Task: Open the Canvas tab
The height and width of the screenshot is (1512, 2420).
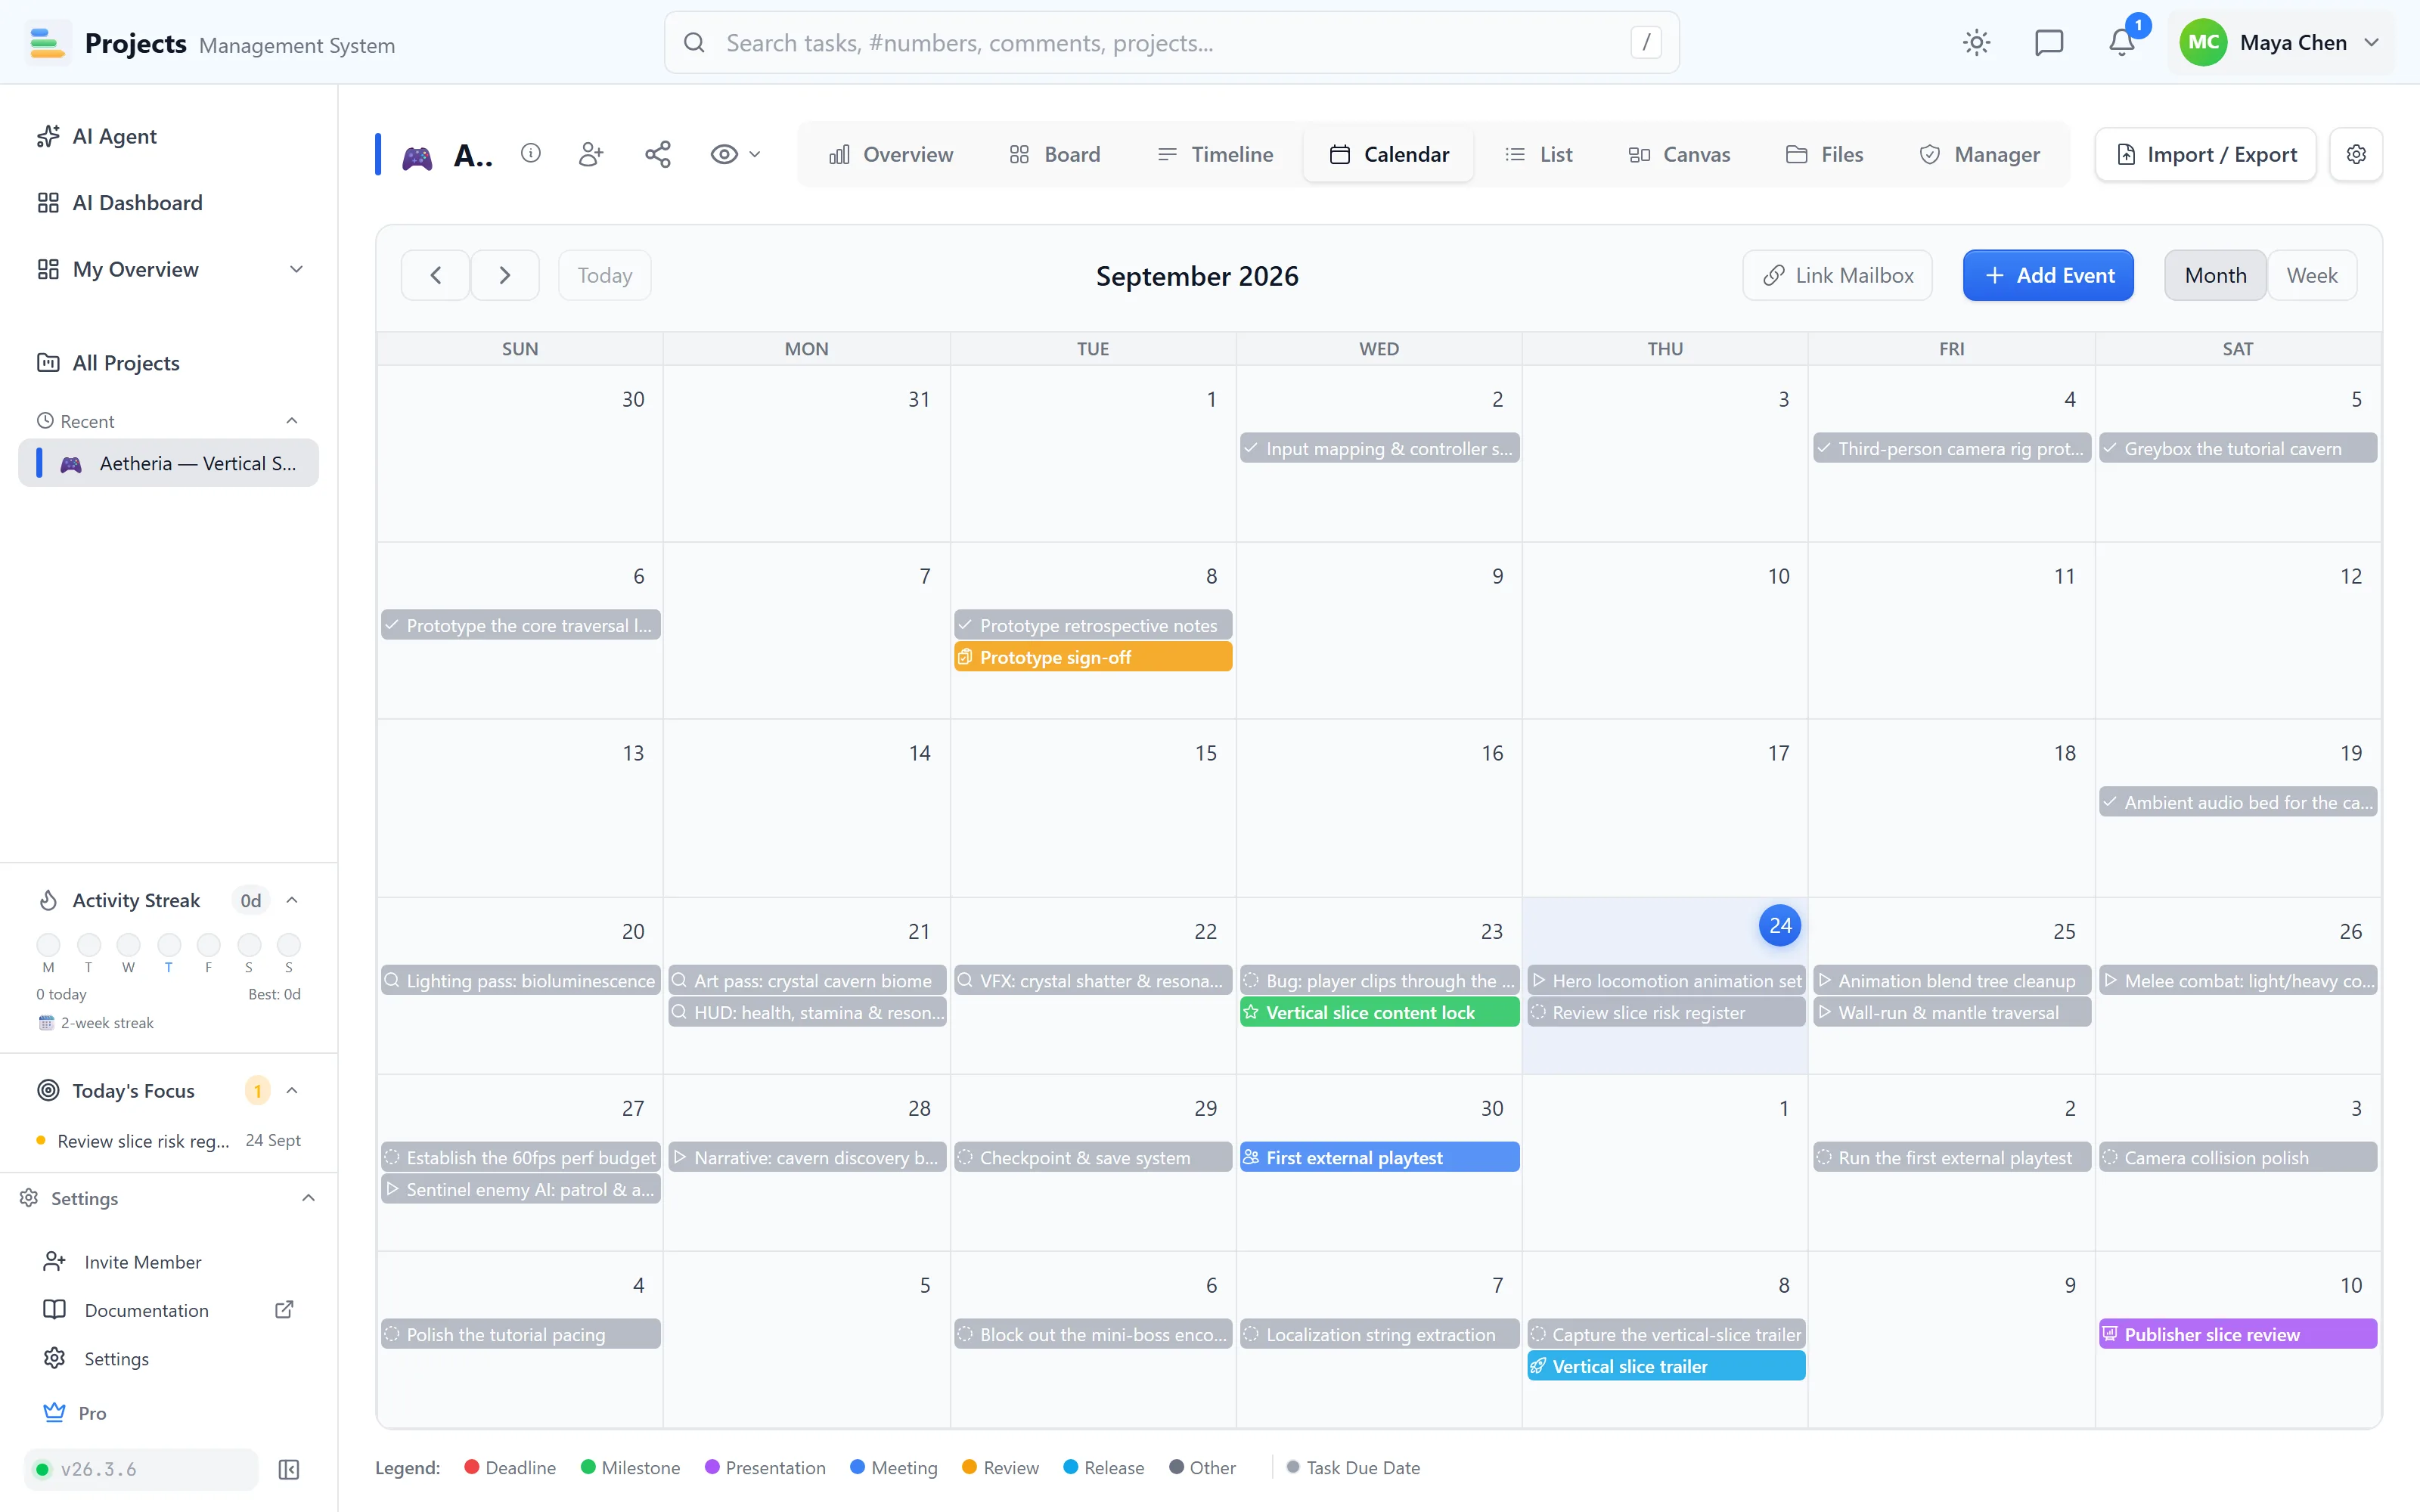Action: (x=1679, y=154)
